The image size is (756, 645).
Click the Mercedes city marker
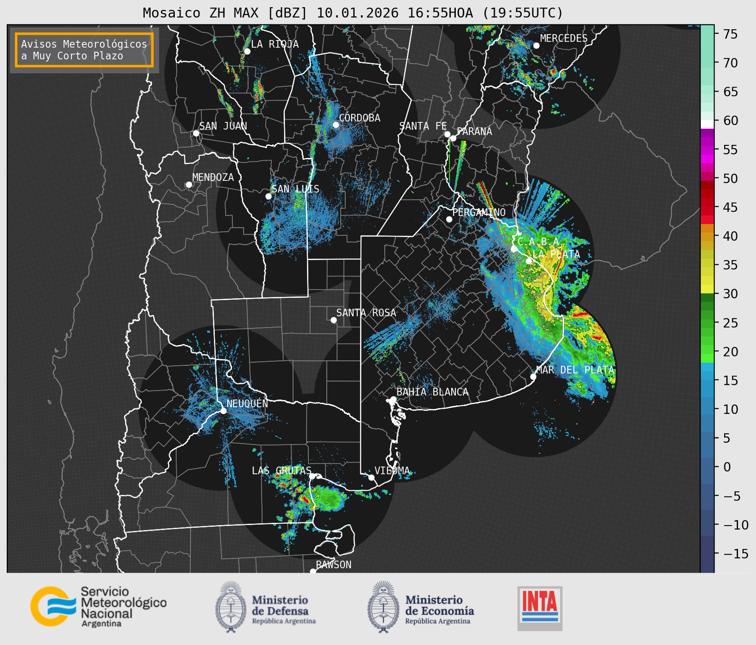coord(536,46)
